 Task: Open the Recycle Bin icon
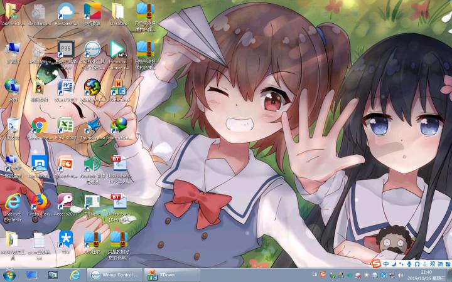tap(12, 125)
